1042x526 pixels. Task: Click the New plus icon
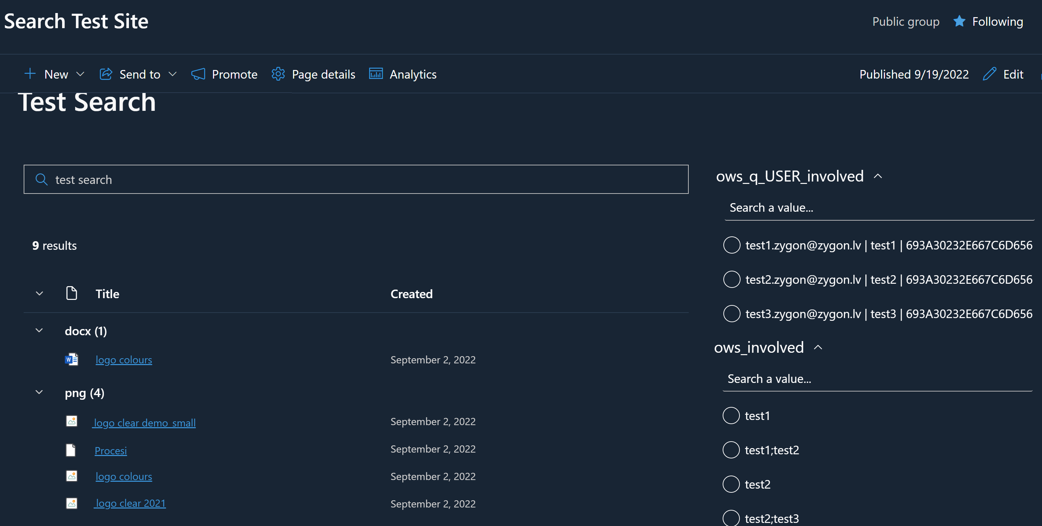click(x=30, y=74)
